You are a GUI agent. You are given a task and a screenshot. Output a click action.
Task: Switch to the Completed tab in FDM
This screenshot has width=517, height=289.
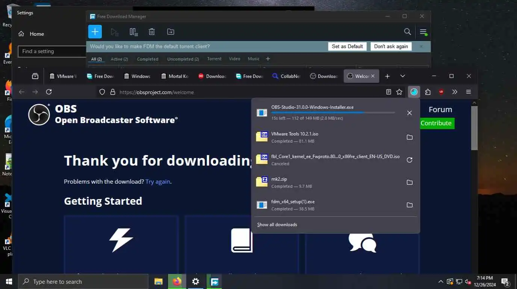tap(148, 59)
